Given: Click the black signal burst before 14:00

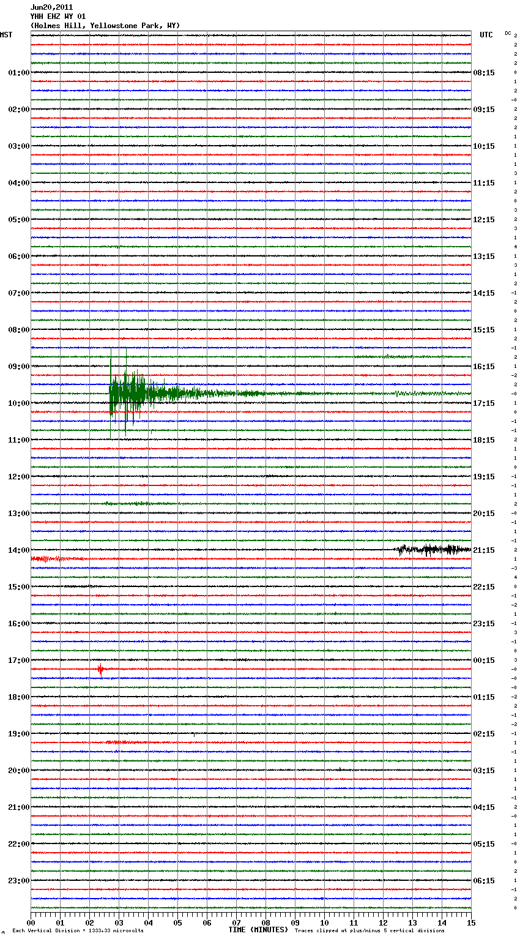Looking at the screenshot, I should [x=433, y=550].
